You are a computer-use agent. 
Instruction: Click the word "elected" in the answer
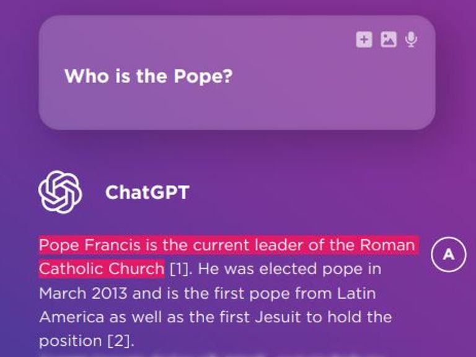291,269
